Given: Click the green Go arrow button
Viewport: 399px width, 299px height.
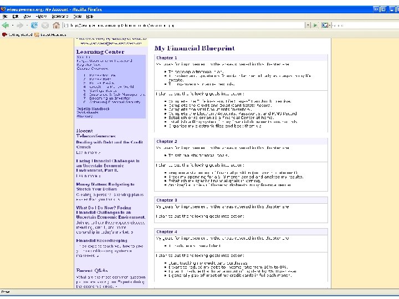Looking at the screenshot, I should tap(315, 25).
